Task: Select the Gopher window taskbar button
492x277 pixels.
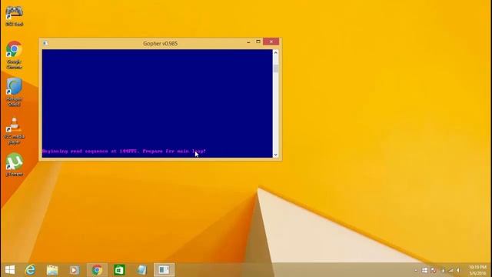Action: pos(164,270)
